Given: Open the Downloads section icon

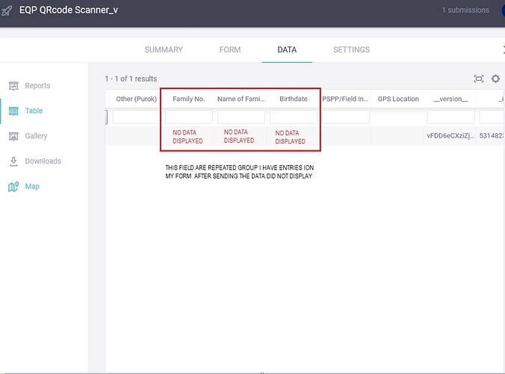Looking at the screenshot, I should coord(13,162).
